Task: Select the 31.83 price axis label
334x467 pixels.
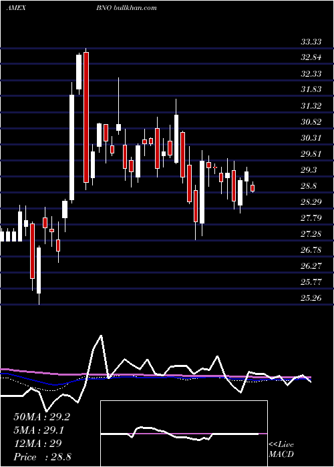Action: coord(311,89)
